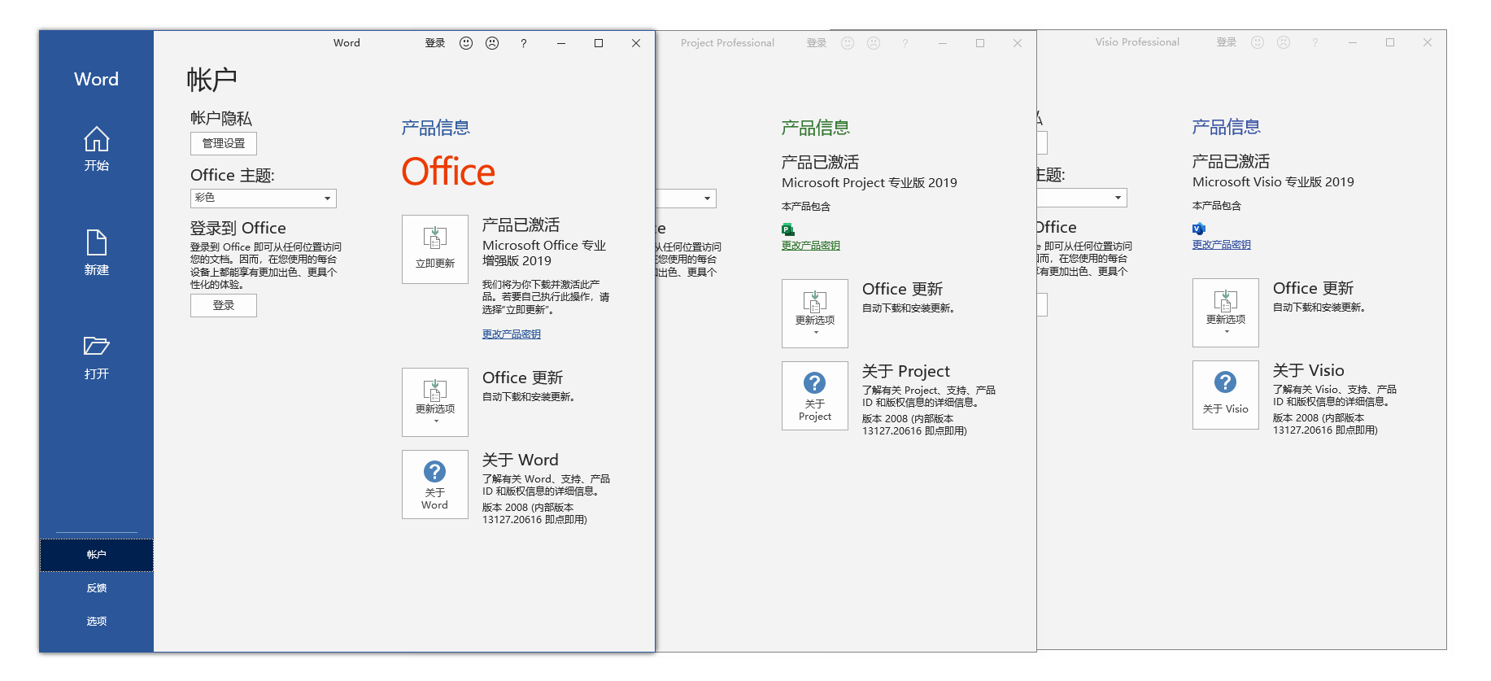Maximize the Word window
Viewport: 1491px width, 681px height.
[x=599, y=43]
